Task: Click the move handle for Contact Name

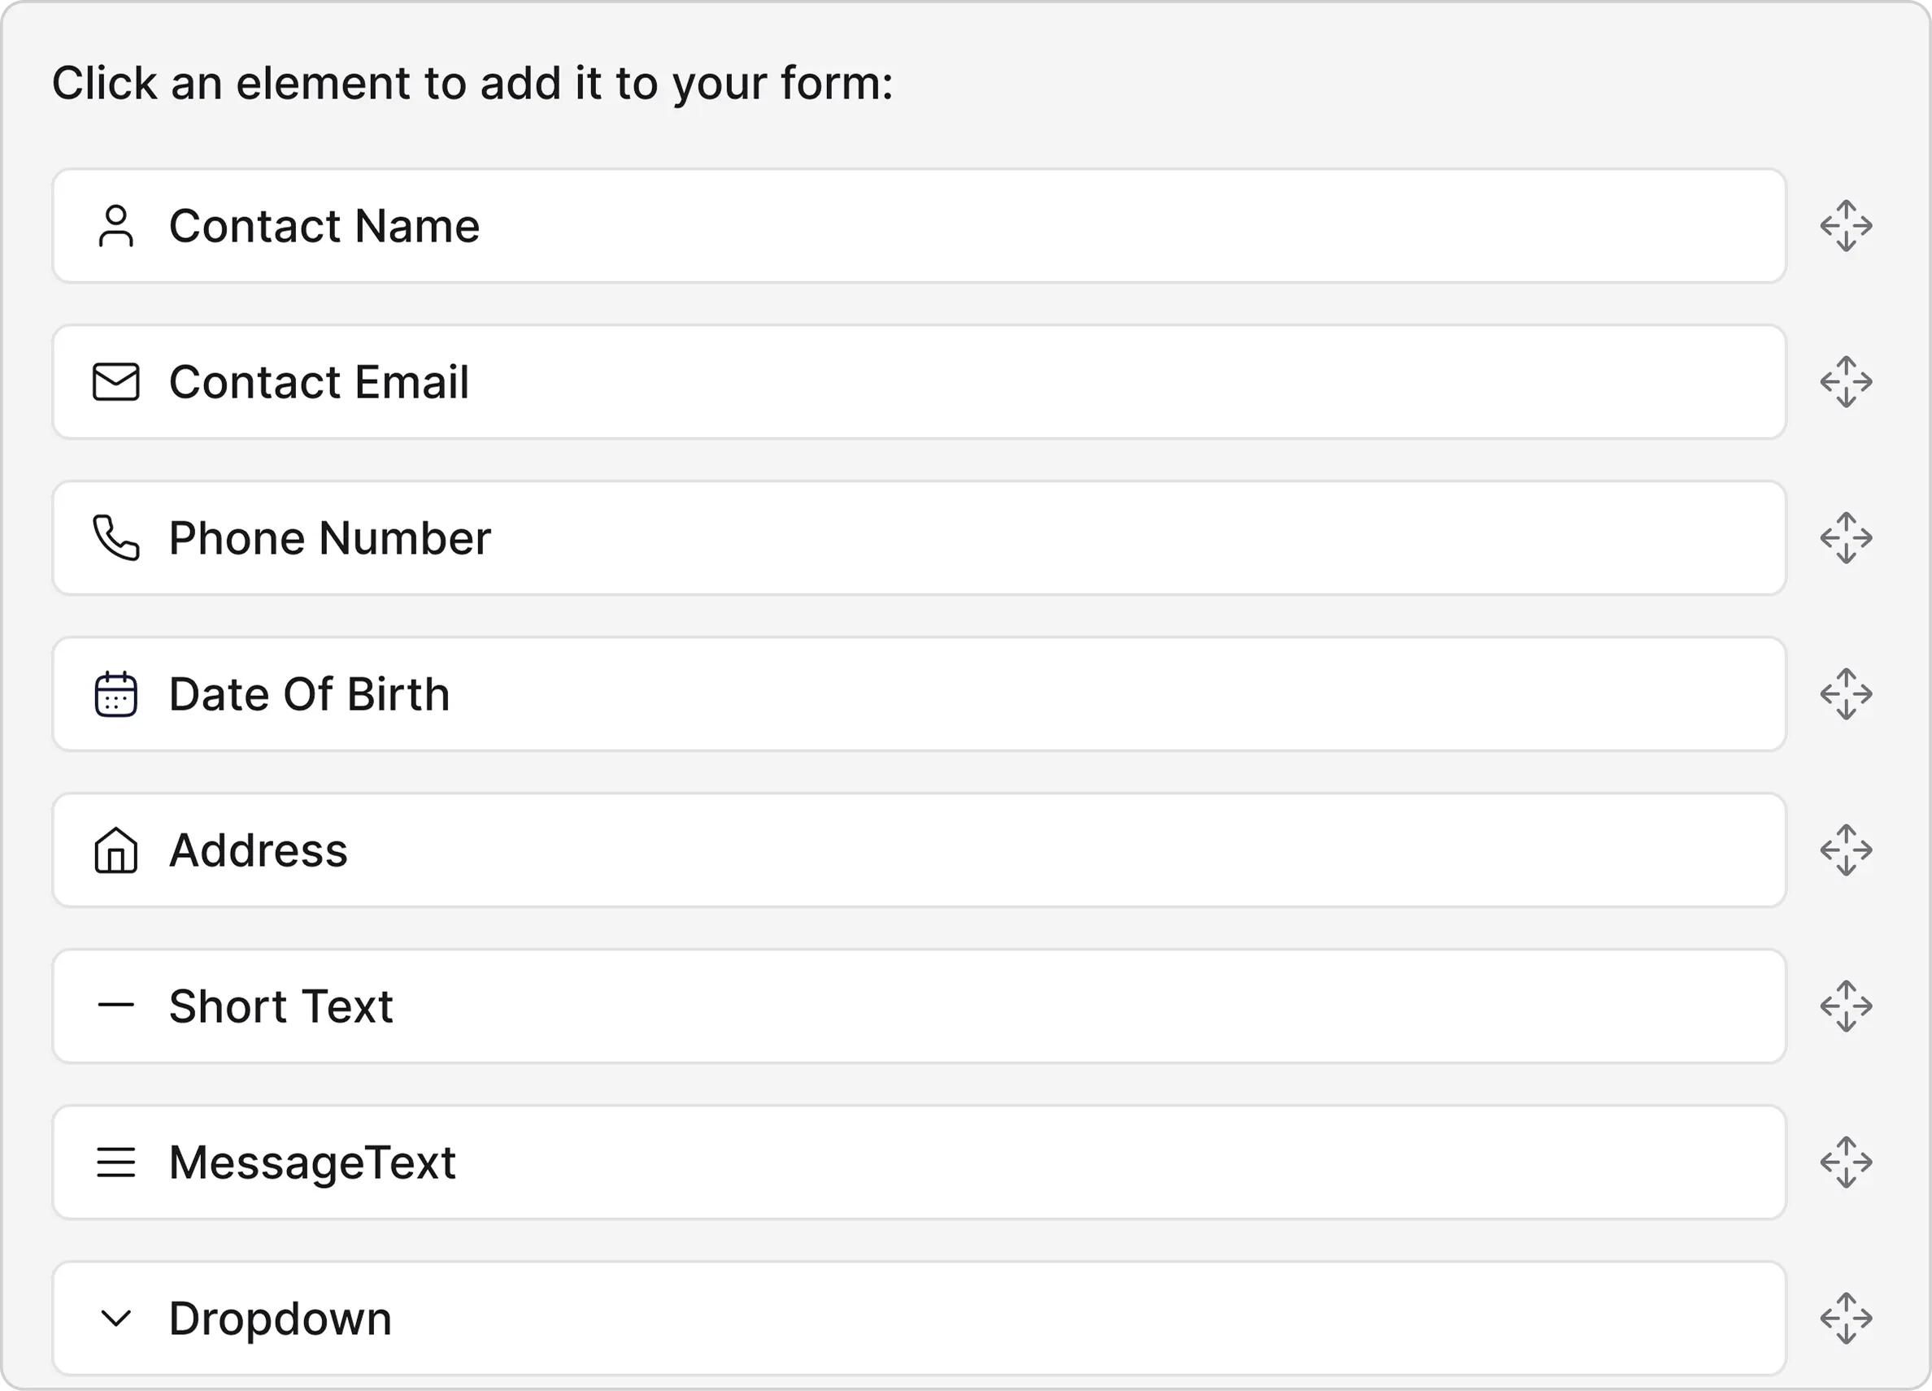Action: point(1846,226)
